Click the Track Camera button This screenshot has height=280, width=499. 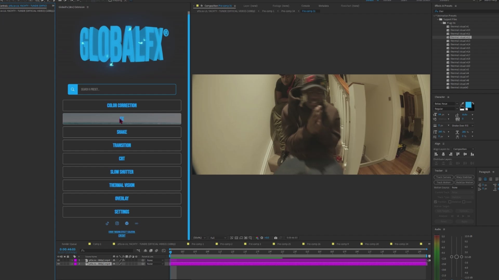[x=443, y=177]
